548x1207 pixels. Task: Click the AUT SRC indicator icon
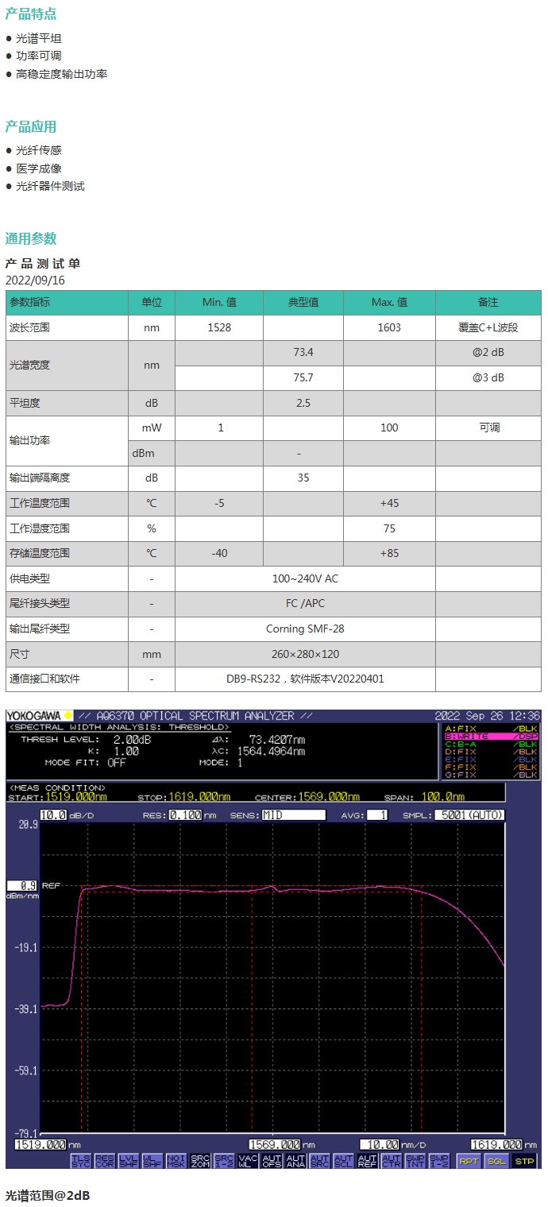pyautogui.click(x=319, y=1160)
